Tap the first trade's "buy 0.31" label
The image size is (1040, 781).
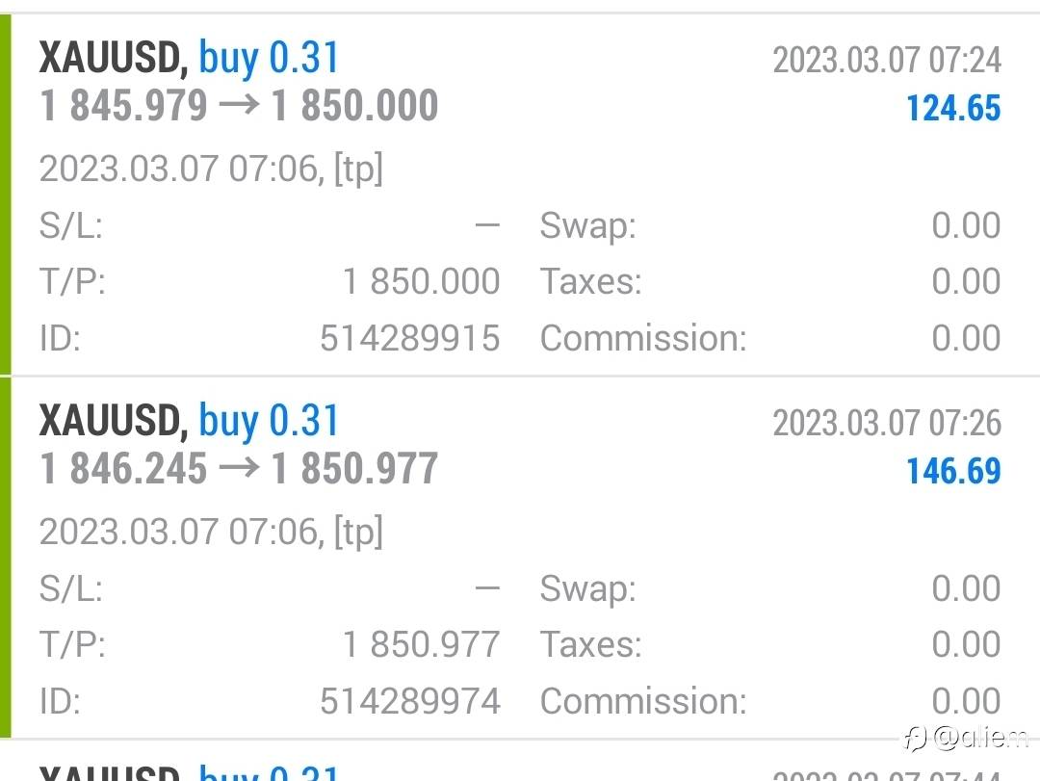click(269, 59)
